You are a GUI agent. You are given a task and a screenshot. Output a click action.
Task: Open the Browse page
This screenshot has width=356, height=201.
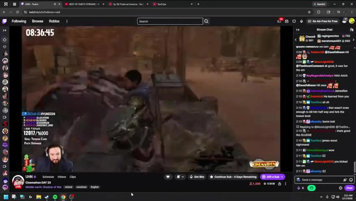click(x=38, y=21)
